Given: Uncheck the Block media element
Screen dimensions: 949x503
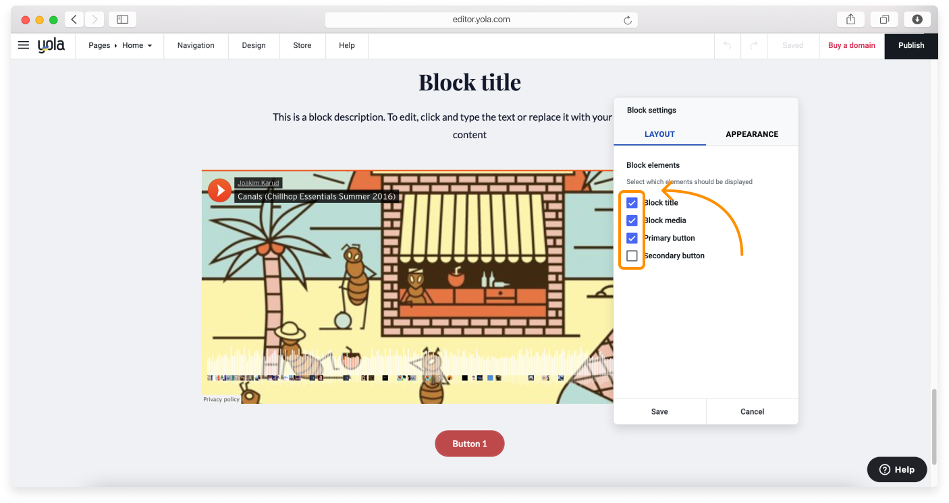Looking at the screenshot, I should click(632, 220).
